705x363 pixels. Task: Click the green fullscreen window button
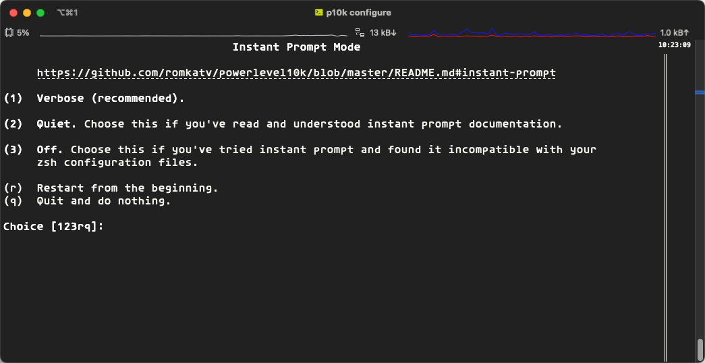pos(40,13)
